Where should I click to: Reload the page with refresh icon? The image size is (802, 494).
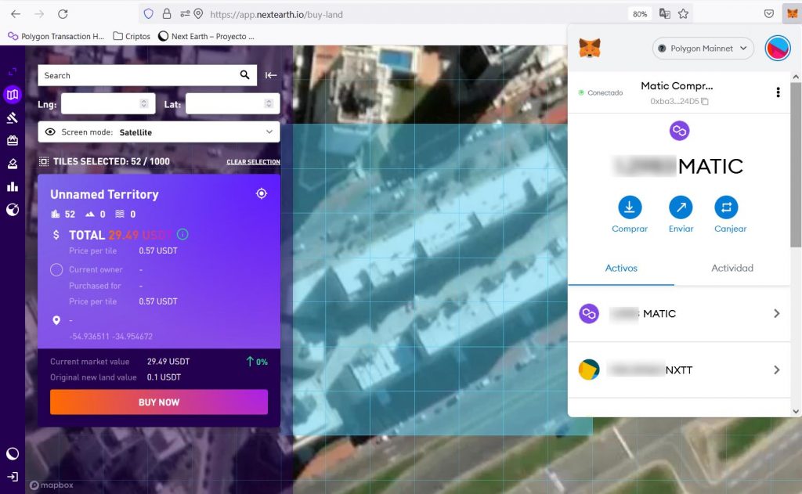pos(63,14)
